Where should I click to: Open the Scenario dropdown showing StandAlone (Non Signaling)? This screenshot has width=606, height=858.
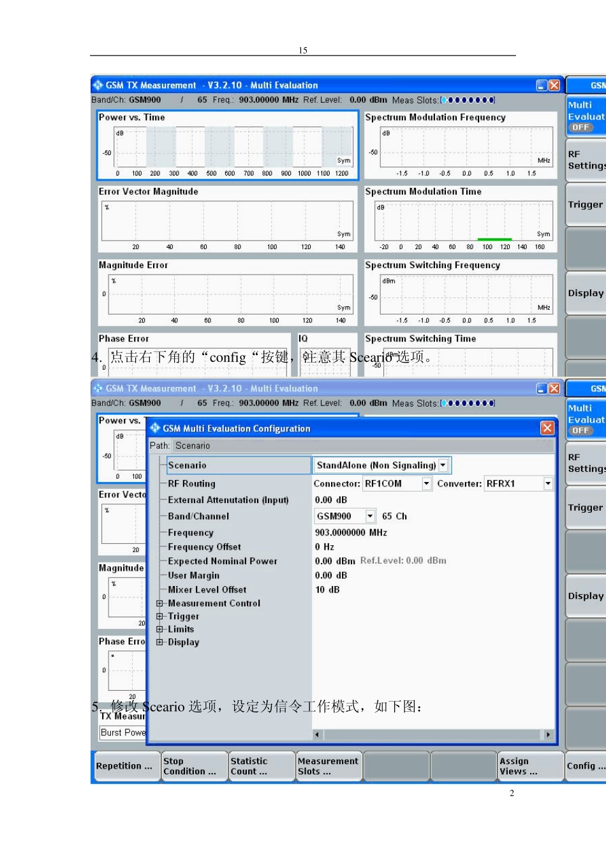(x=443, y=465)
